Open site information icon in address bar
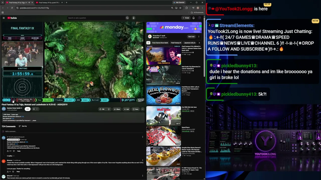The image size is (321, 180). (17, 8)
